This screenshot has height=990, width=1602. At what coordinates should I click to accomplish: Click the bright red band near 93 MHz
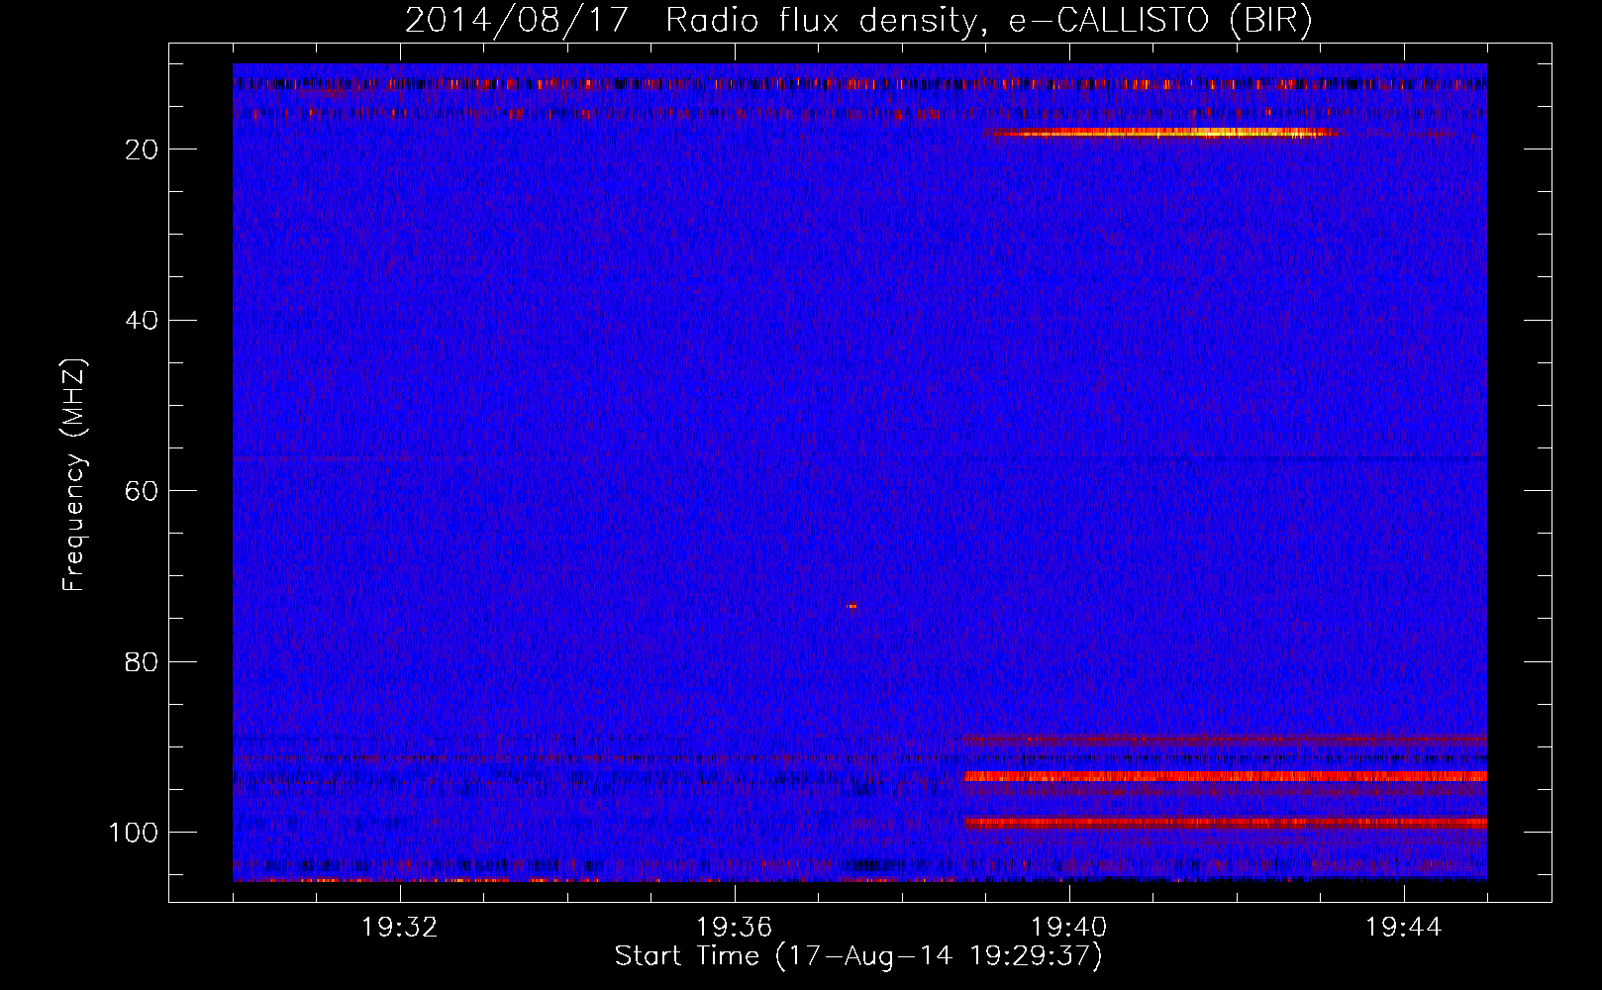pos(1225,777)
